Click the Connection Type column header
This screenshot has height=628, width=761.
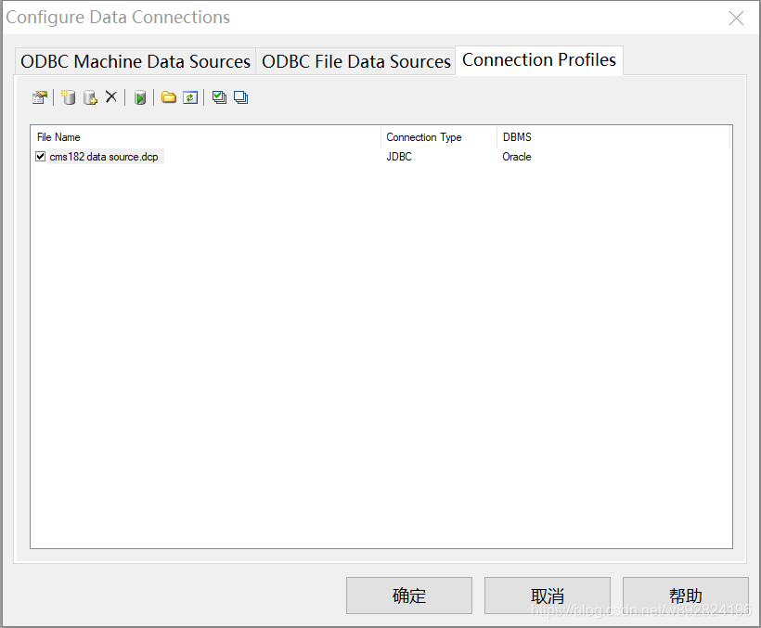tap(423, 136)
